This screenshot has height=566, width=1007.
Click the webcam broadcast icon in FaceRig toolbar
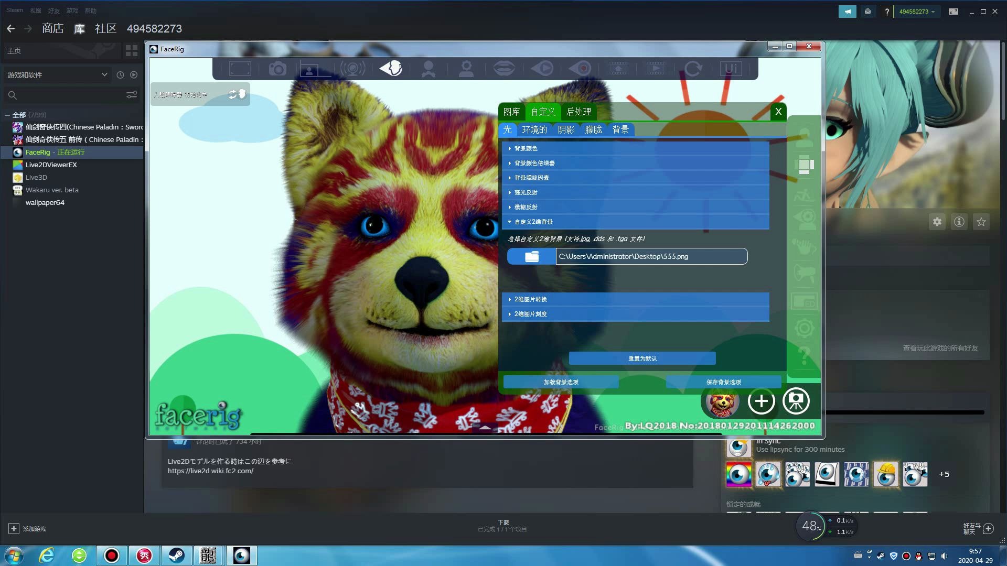tap(353, 69)
